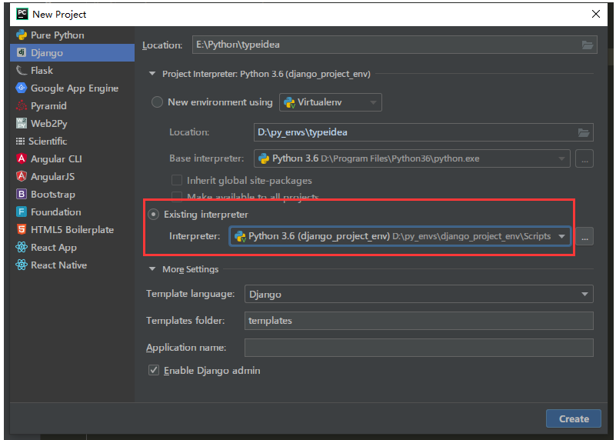
Task: Select Foundation project type
Action: 72,212
